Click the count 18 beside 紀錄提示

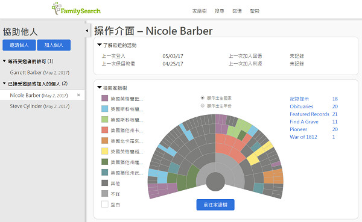[335, 99]
